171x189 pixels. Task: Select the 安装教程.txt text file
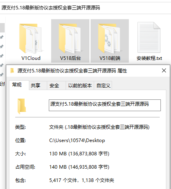pos(149,41)
